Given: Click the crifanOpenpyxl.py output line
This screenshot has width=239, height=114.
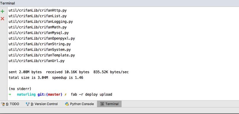Looking at the screenshot, I should (x=42, y=38).
